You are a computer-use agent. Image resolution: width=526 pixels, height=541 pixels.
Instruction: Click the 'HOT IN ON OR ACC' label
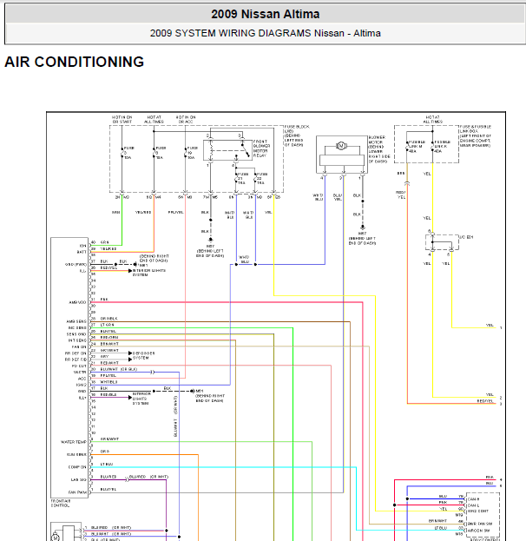click(x=186, y=119)
